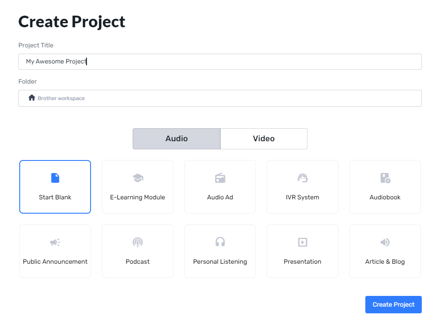Screen dimensions: 446x333
Task: Select the Start Blank document icon
Action: click(55, 178)
